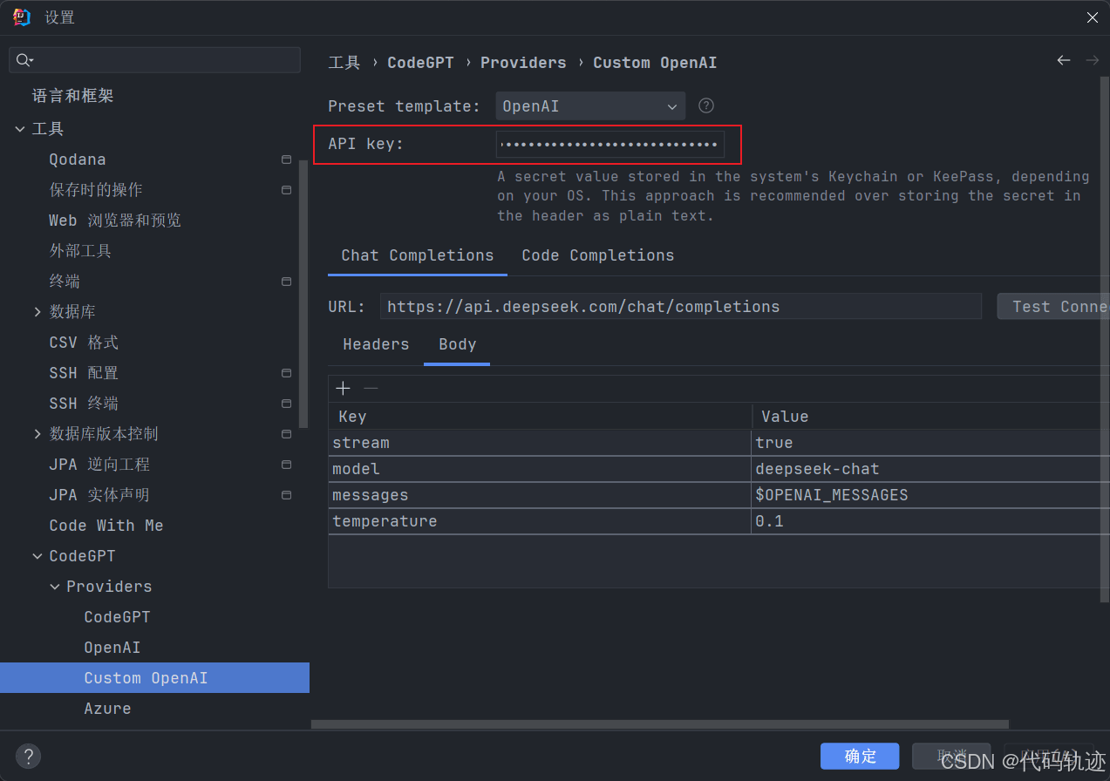Collapse the Providers tree node
The height and width of the screenshot is (781, 1110).
click(x=55, y=587)
